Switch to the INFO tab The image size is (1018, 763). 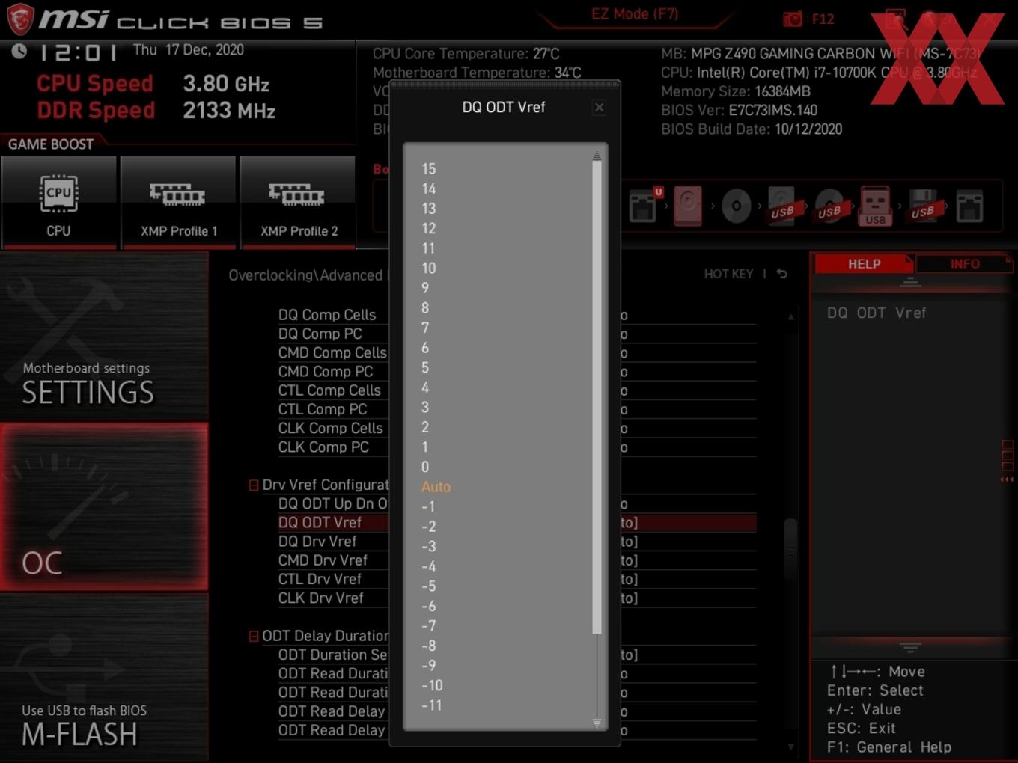pyautogui.click(x=965, y=264)
